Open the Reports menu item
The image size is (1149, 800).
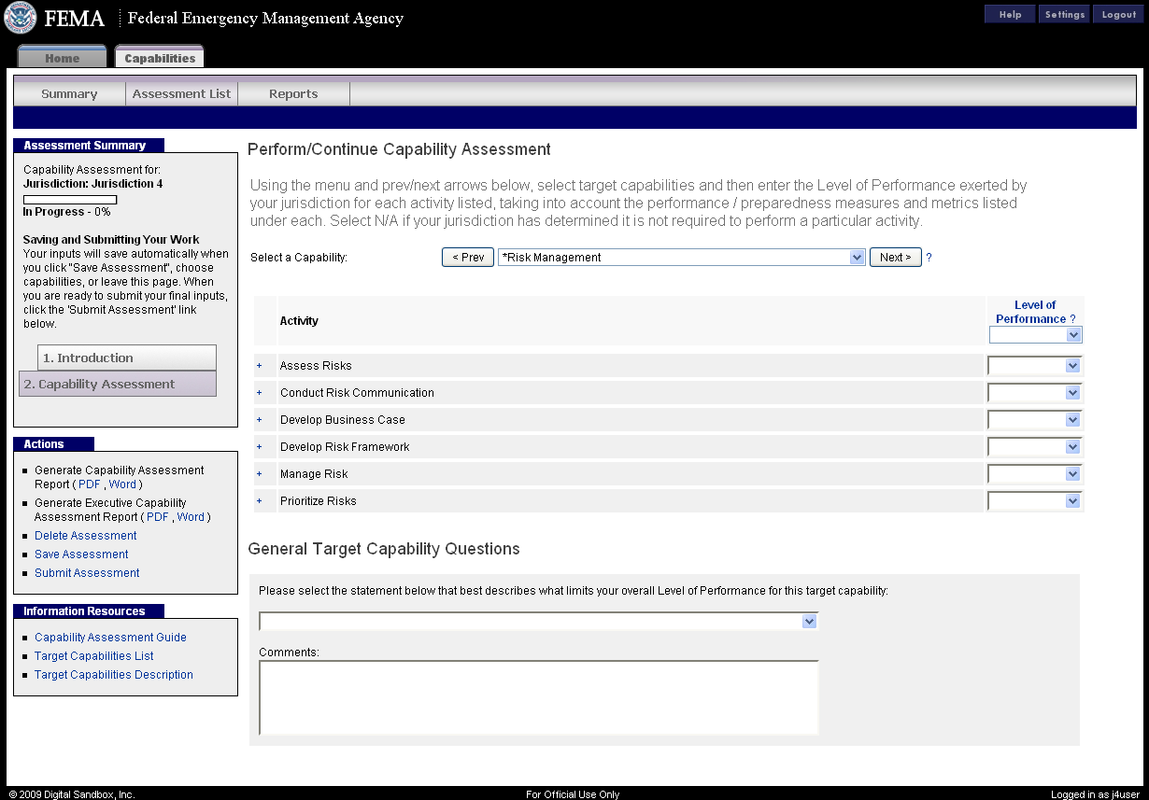click(x=293, y=94)
